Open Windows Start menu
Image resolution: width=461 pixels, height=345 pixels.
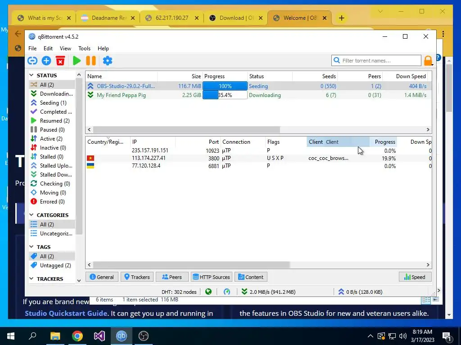pos(11,336)
